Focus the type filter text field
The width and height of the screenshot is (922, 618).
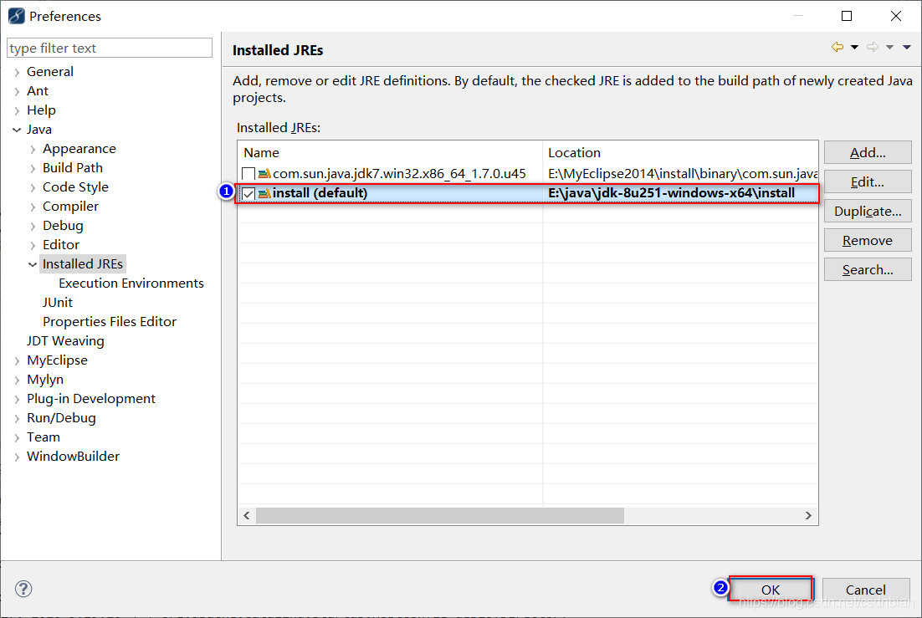coord(110,49)
